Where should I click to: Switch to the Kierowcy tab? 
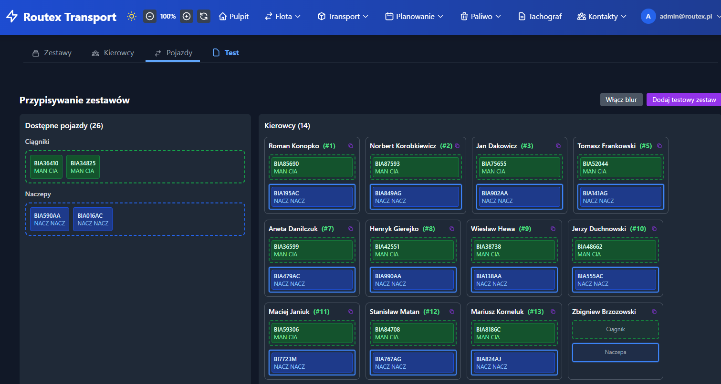[113, 53]
